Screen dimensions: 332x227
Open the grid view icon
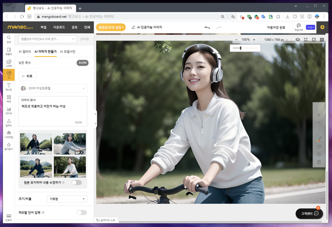pos(322,39)
